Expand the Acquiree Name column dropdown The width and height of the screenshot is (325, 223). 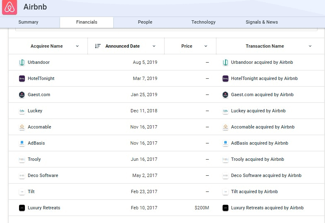[77, 46]
